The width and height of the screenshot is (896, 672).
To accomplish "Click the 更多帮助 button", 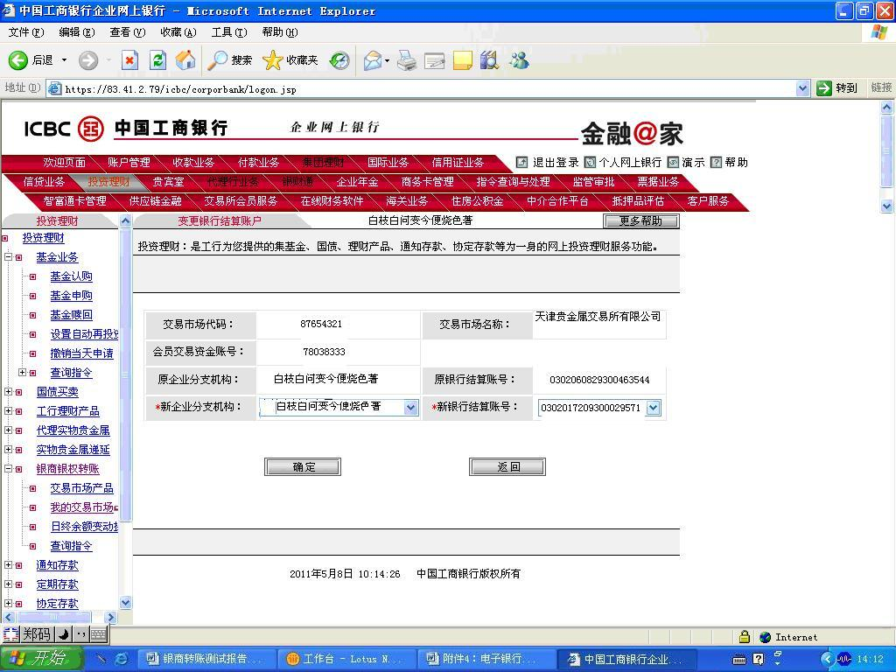I will [641, 221].
